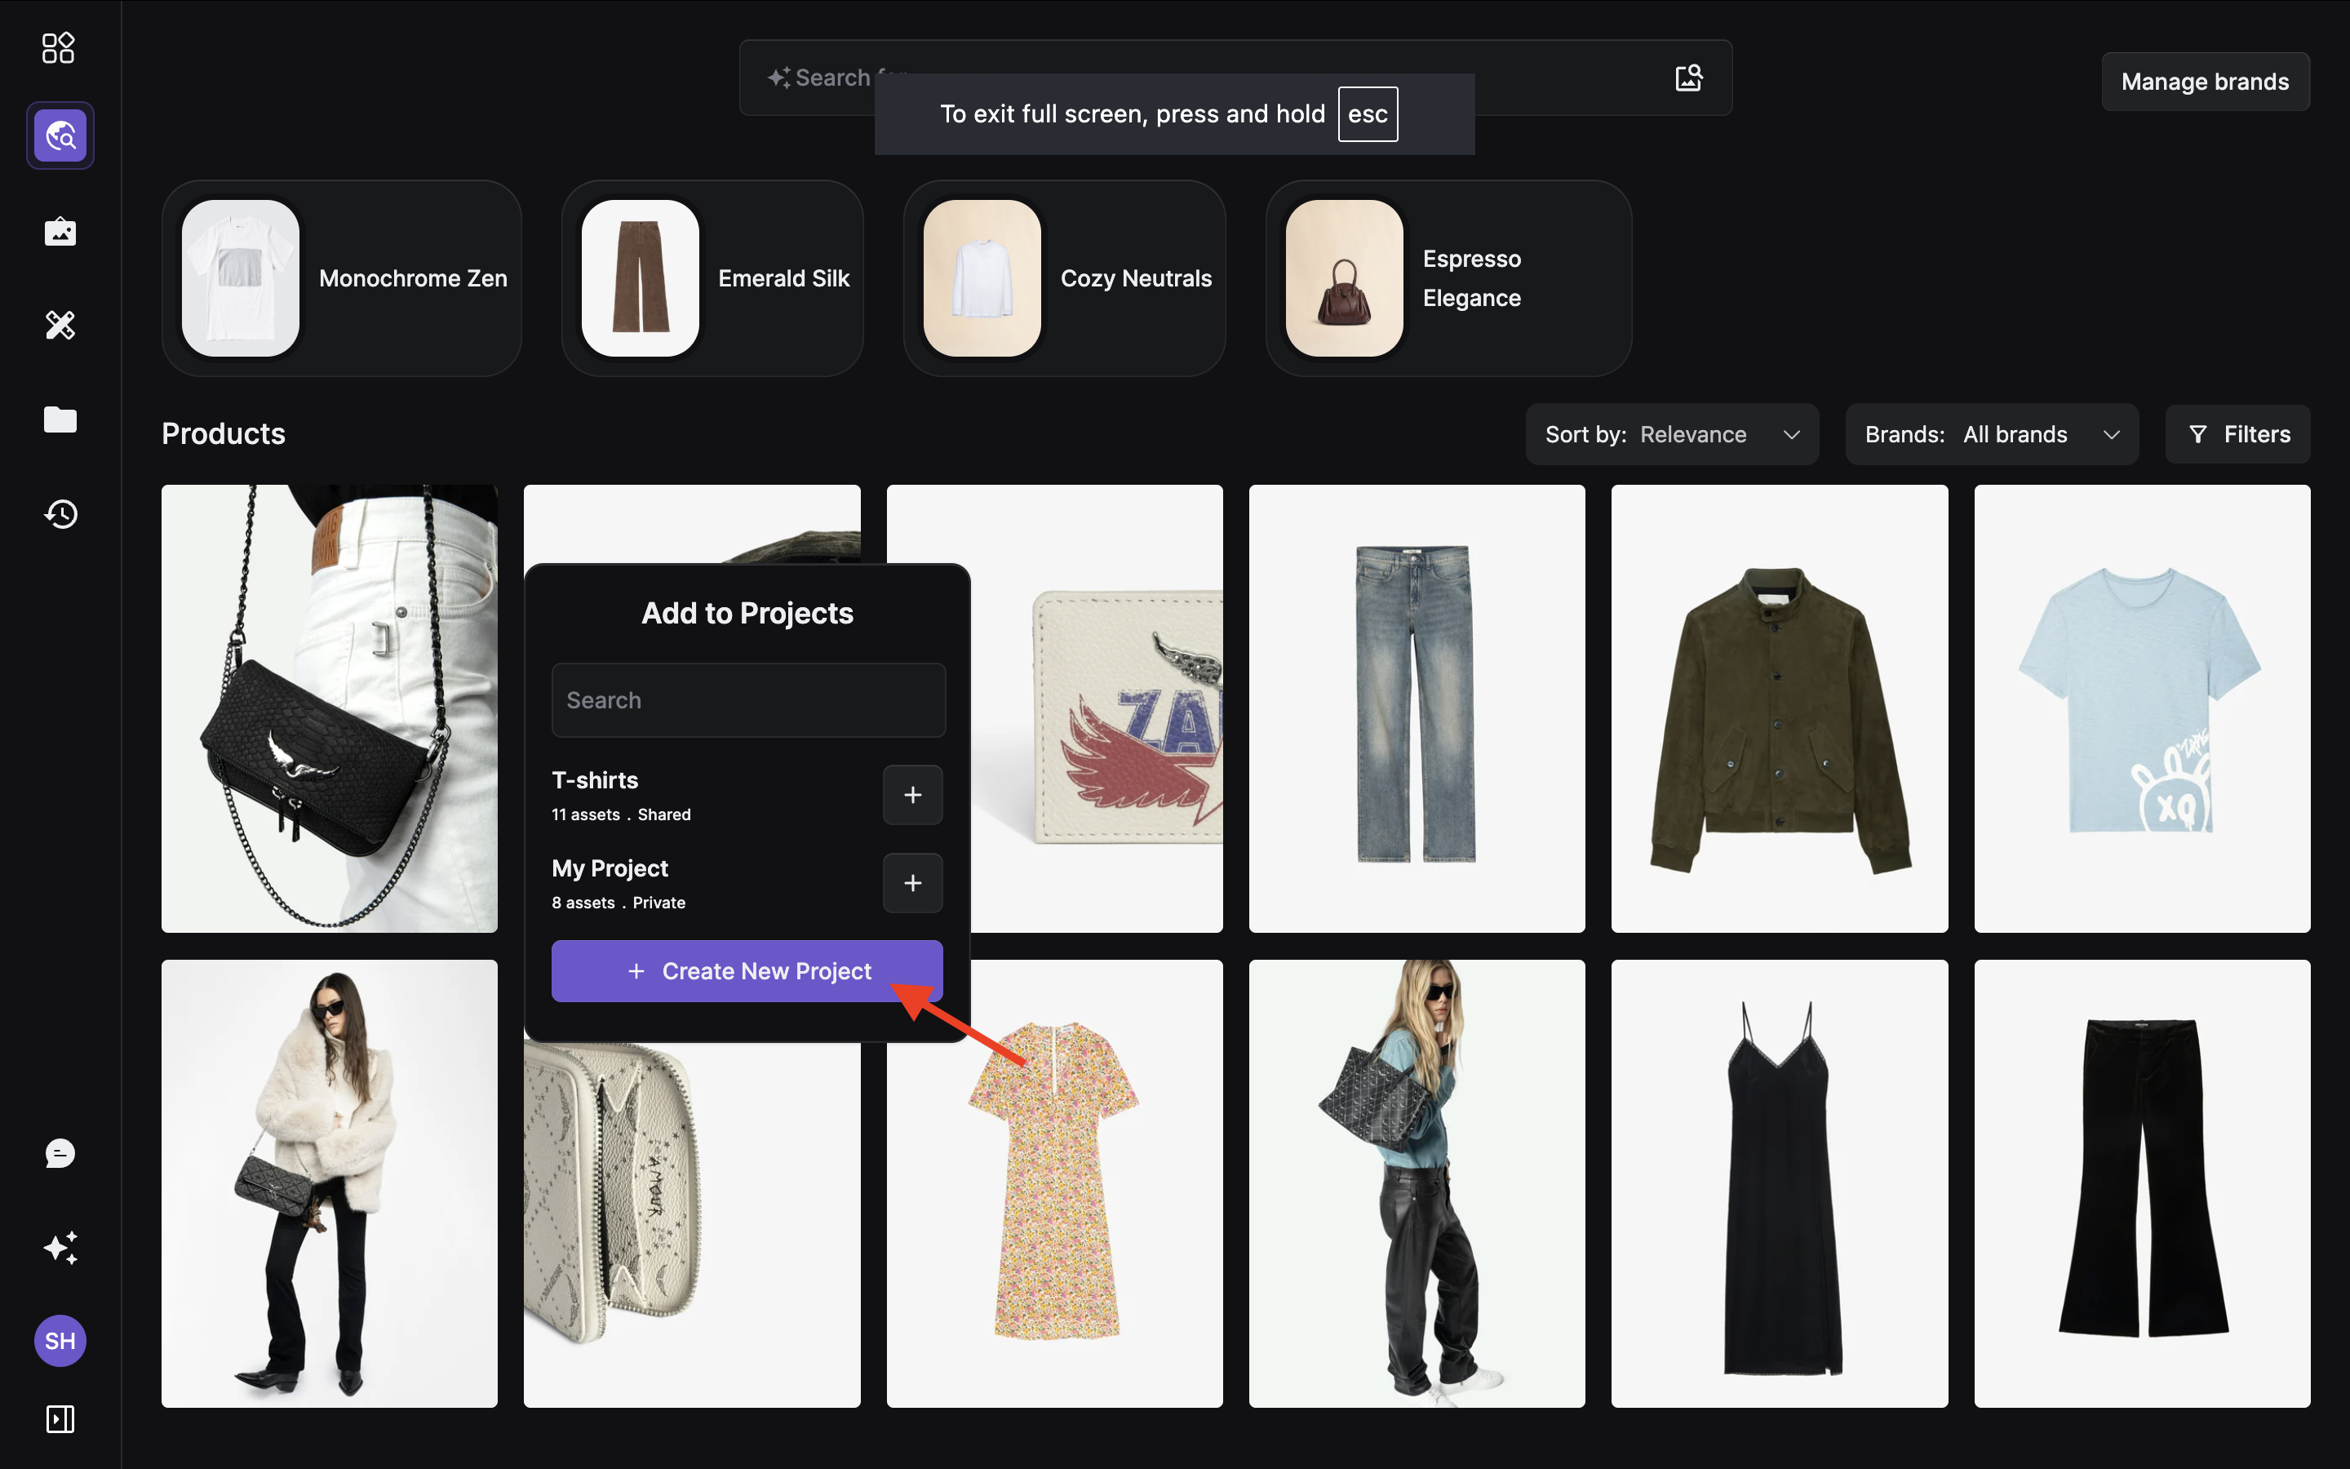Click image search icon in search bar
2350x1469 pixels.
(1689, 78)
